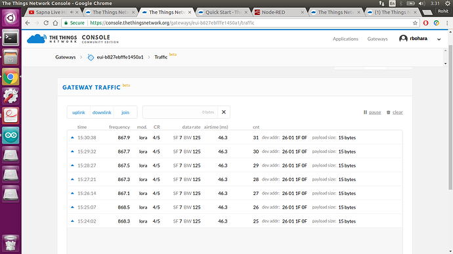This screenshot has height=254, width=453.
Task: Expand the rbohara account dropdown arrow
Action: click(x=439, y=39)
